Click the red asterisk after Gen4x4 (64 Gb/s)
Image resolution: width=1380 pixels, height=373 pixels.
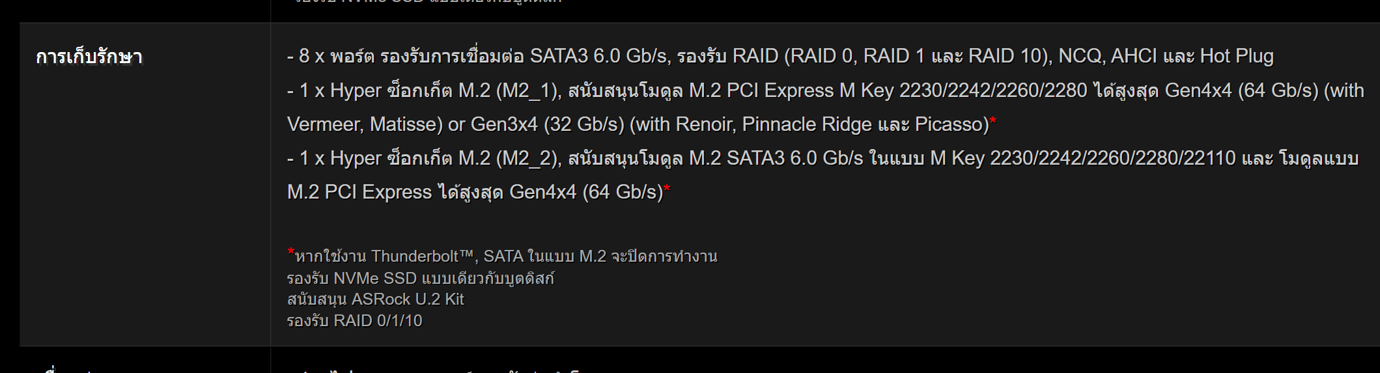click(x=667, y=188)
